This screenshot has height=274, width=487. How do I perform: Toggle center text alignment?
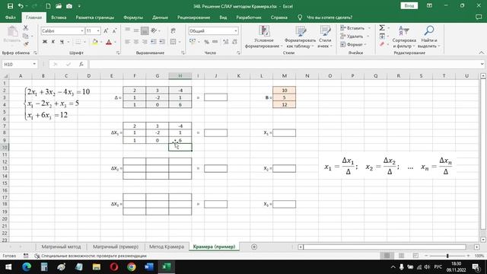[136, 42]
